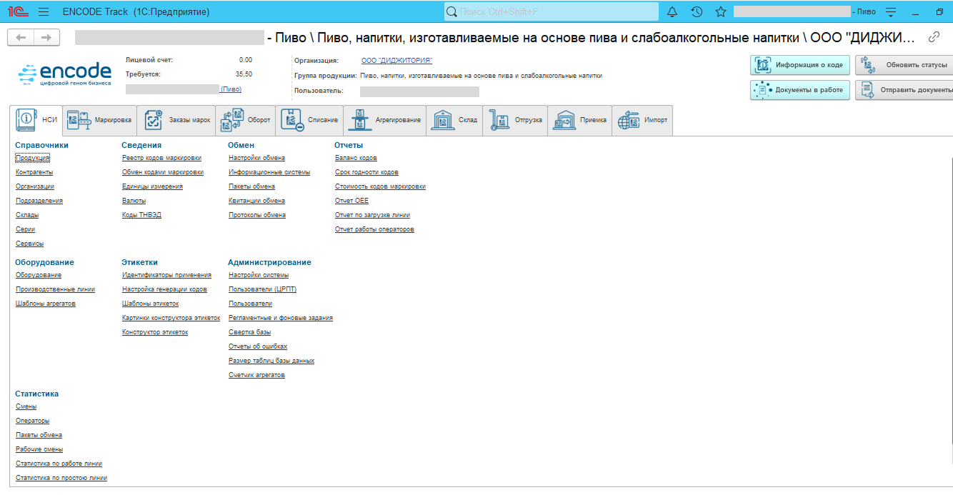
Task: Click the search field in title bar
Action: tap(550, 11)
